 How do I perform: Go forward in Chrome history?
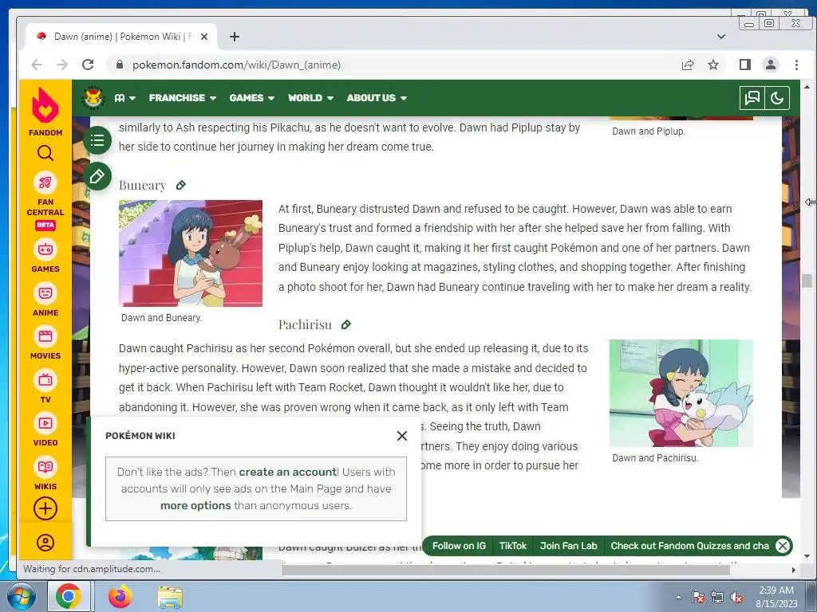(62, 65)
